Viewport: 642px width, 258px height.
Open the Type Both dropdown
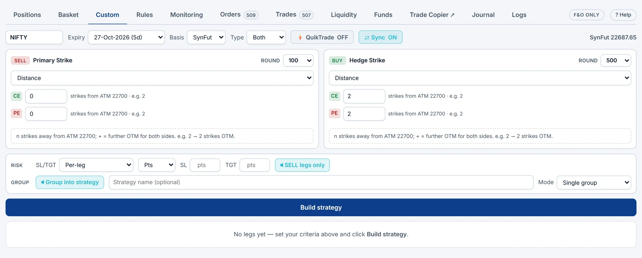pyautogui.click(x=266, y=37)
